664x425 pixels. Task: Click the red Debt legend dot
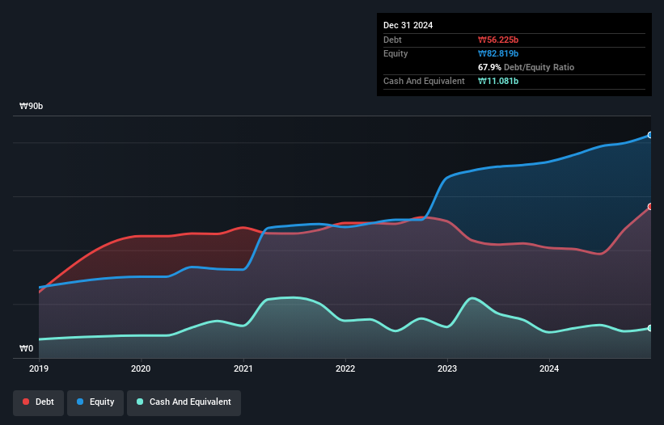26,402
